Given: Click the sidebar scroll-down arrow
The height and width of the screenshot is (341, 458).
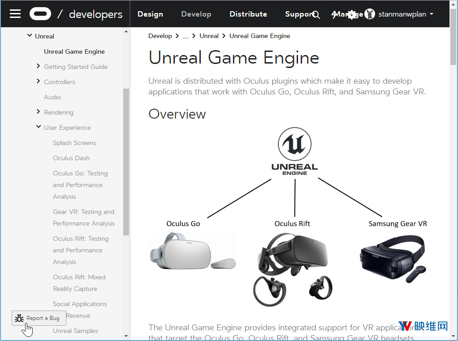Looking at the screenshot, I should (x=126, y=336).
